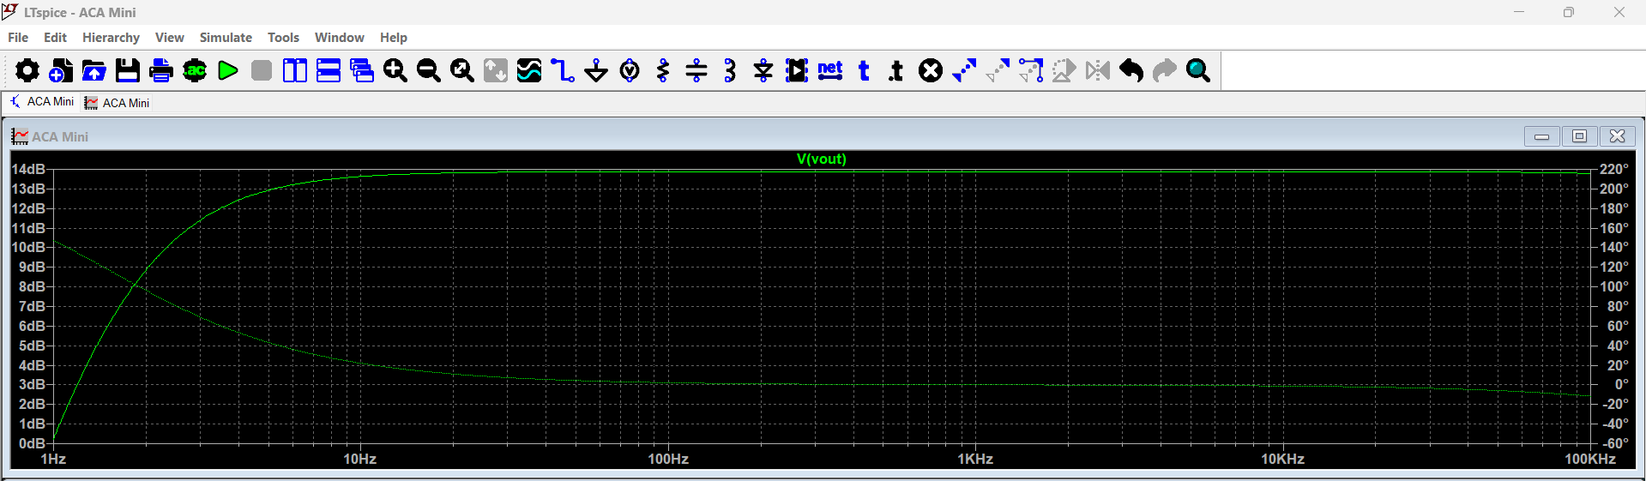Place a diode component

[763, 70]
